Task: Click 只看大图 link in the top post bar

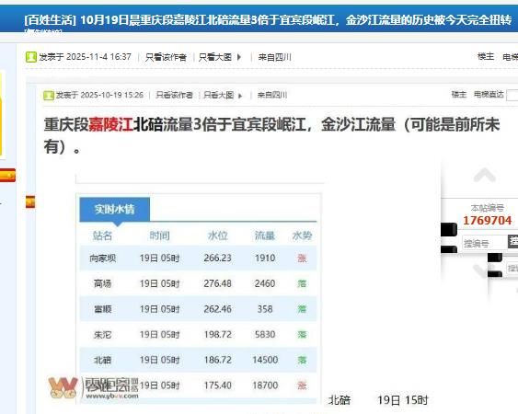Action: [215, 57]
